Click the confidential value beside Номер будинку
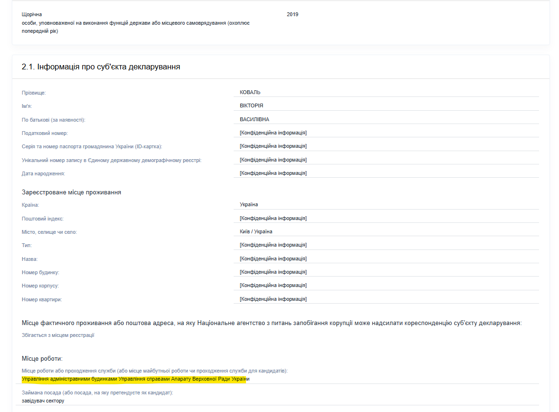Viewport: 559px width, 412px height. 273,272
